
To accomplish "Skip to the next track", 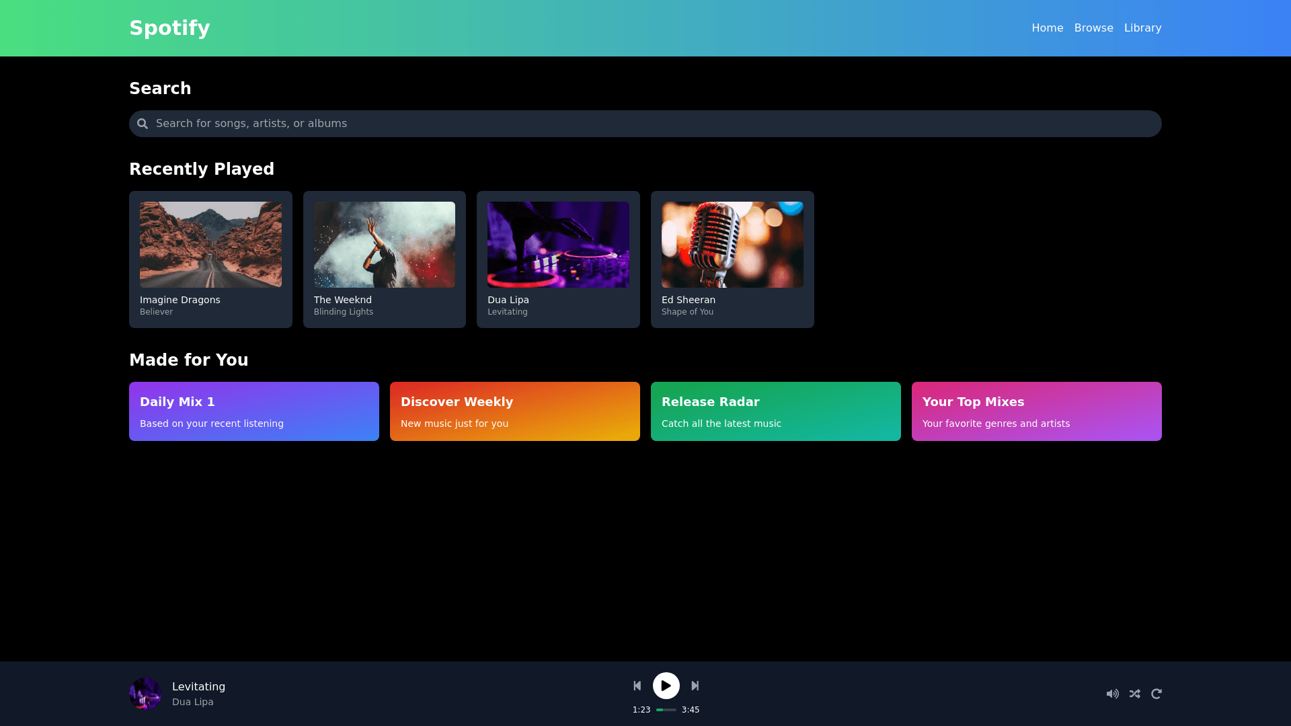I will 695,686.
